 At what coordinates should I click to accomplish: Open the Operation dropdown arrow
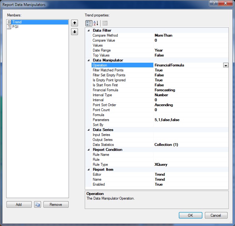(x=226, y=65)
